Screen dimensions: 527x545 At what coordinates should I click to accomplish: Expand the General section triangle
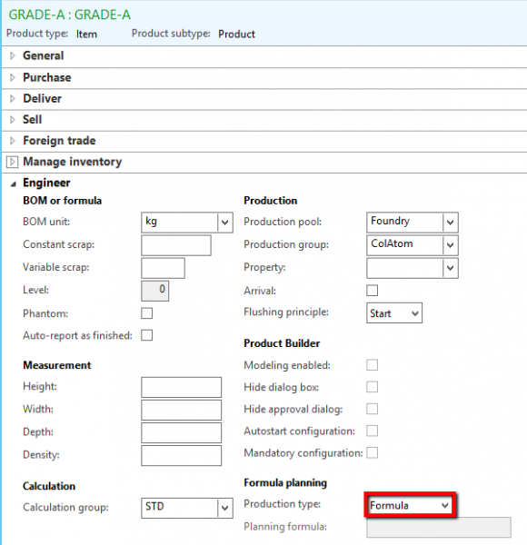[x=13, y=55]
